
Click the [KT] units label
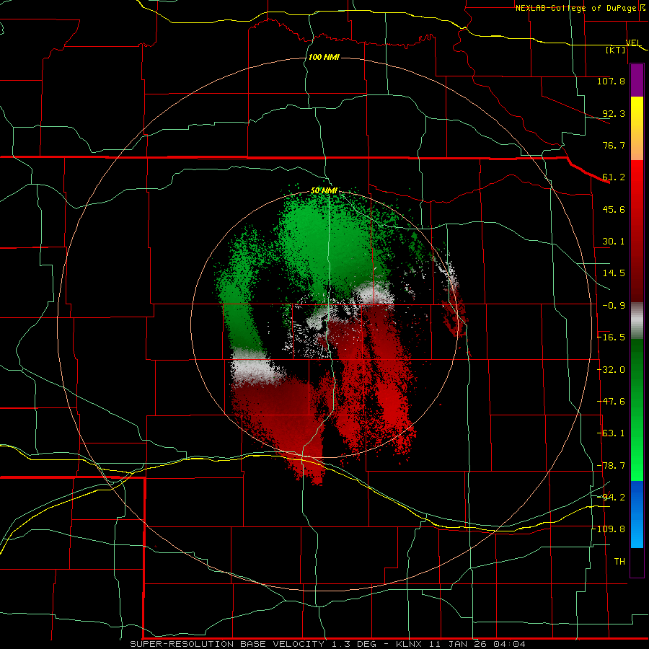pyautogui.click(x=616, y=50)
